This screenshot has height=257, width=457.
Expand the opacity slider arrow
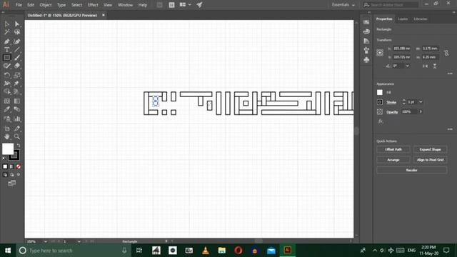421,111
